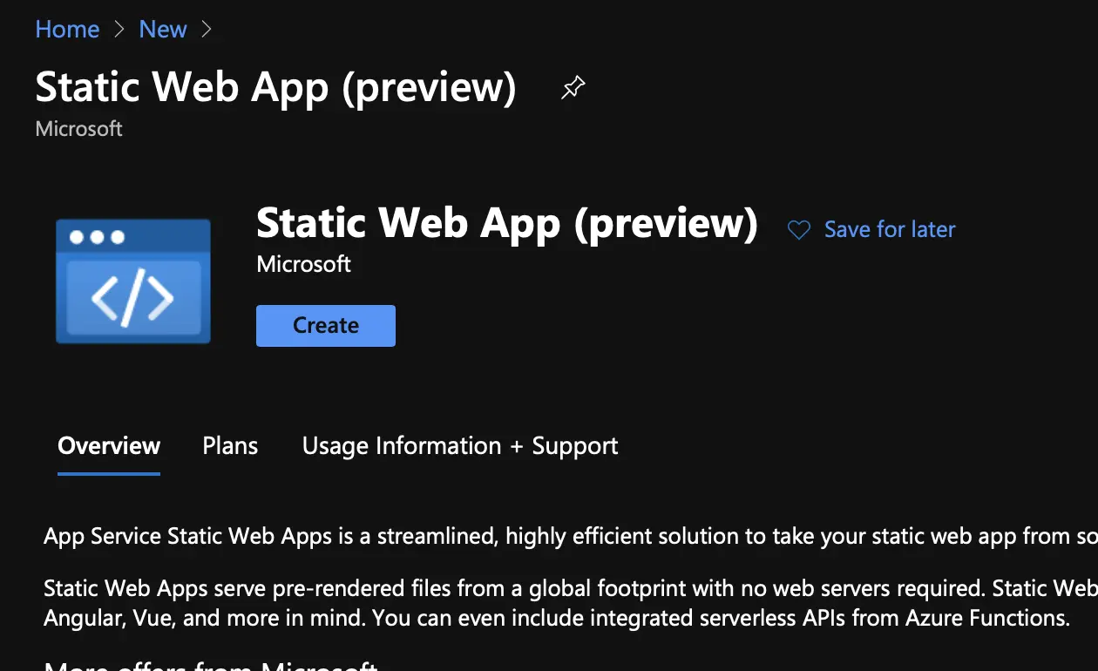
Task: Pin the Static Web App page
Action: tap(572, 87)
